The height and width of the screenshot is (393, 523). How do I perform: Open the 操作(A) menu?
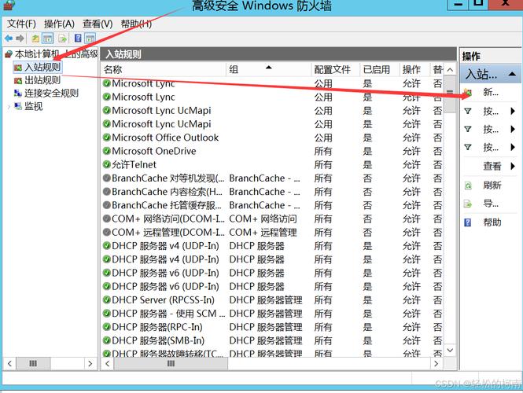pos(59,24)
